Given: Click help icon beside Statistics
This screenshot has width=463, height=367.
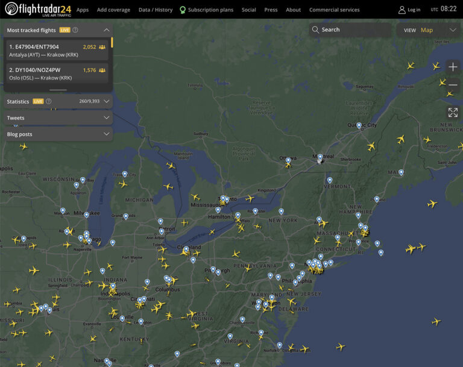Looking at the screenshot, I should click(49, 101).
